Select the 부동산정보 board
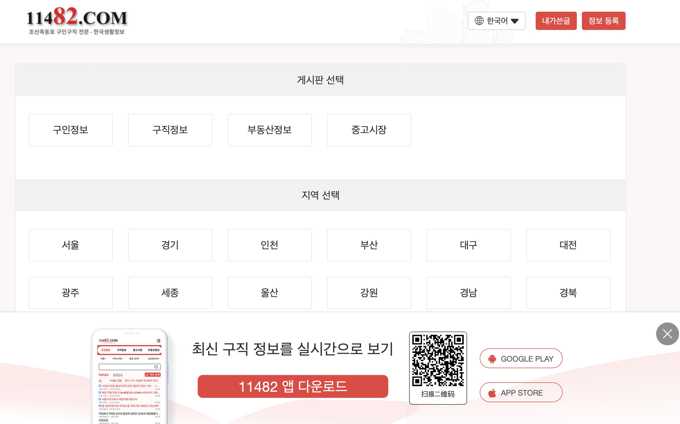This screenshot has width=680, height=424. pyautogui.click(x=269, y=129)
